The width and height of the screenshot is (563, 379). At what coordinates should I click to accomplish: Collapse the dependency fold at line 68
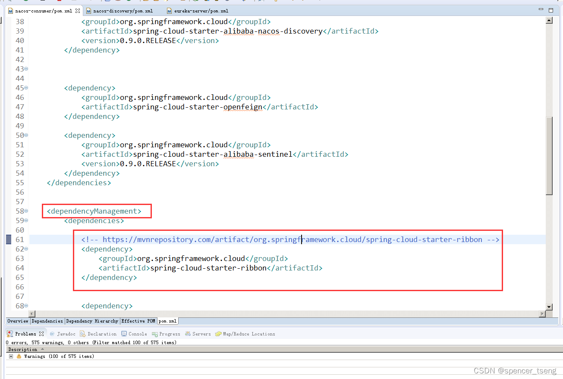[26, 306]
